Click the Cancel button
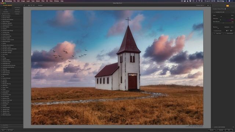 point(221,130)
